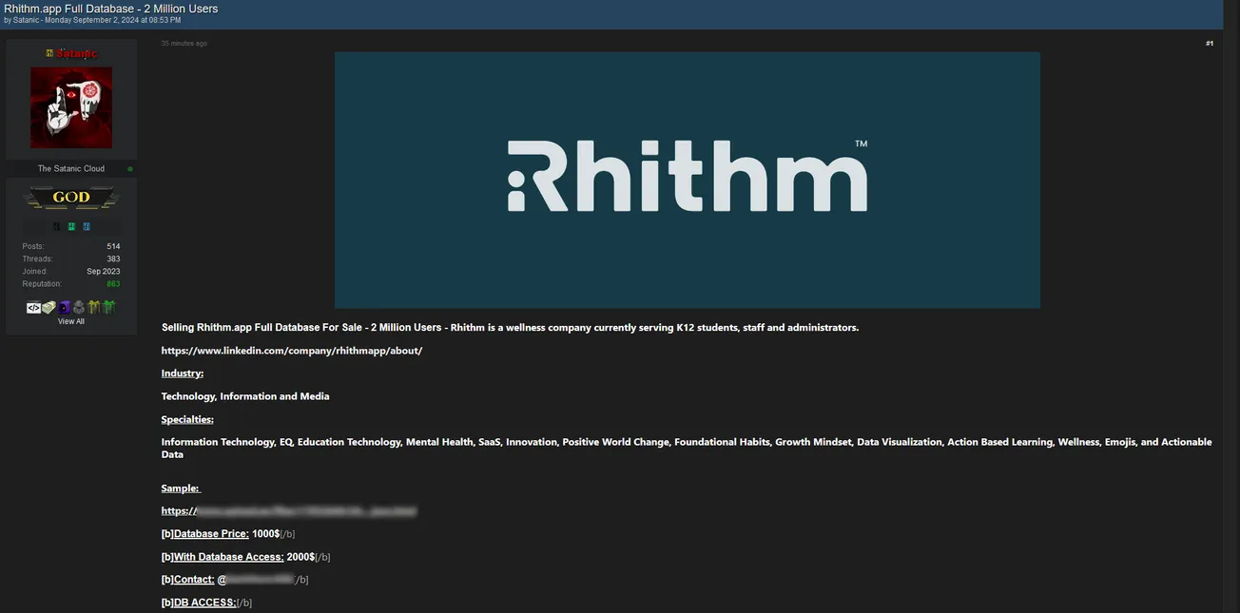The image size is (1240, 613).
Task: Click the code-brackets award badge icon
Action: (33, 308)
